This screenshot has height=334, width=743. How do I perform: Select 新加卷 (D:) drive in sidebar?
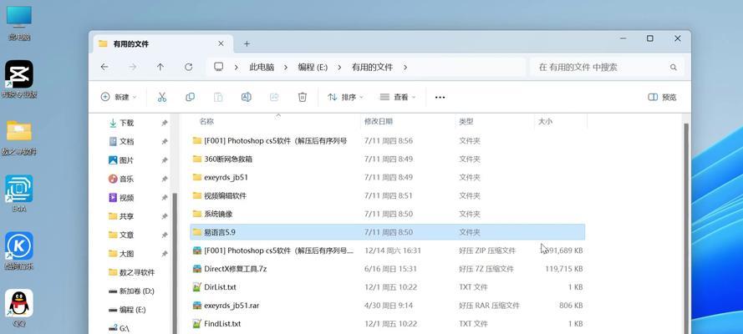pos(138,291)
